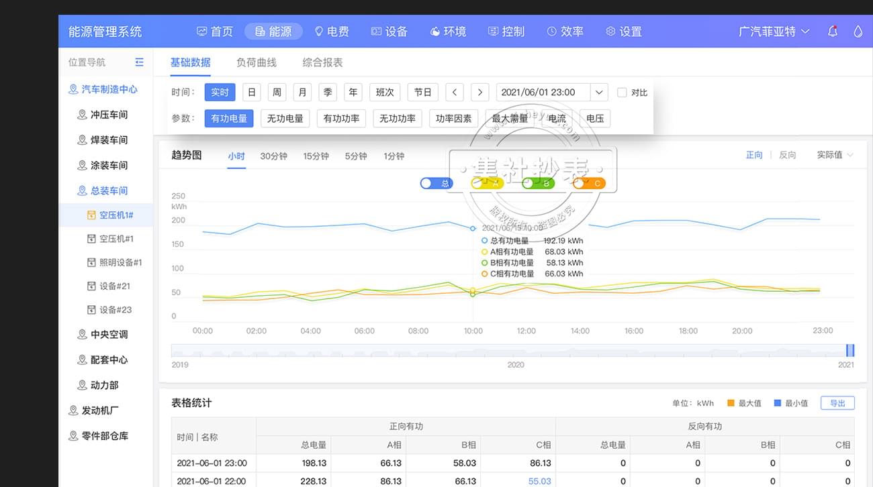This screenshot has height=487, width=873.
Task: Collapse the location navigation sidebar icon
Action: 139,62
